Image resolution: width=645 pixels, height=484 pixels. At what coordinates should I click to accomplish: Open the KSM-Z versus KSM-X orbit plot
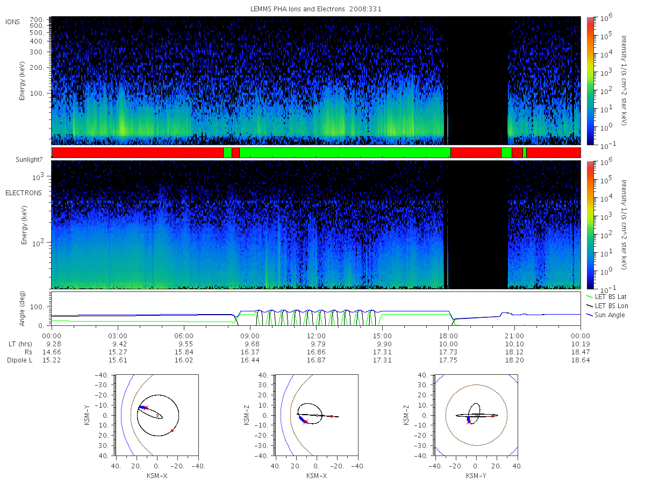click(x=316, y=415)
